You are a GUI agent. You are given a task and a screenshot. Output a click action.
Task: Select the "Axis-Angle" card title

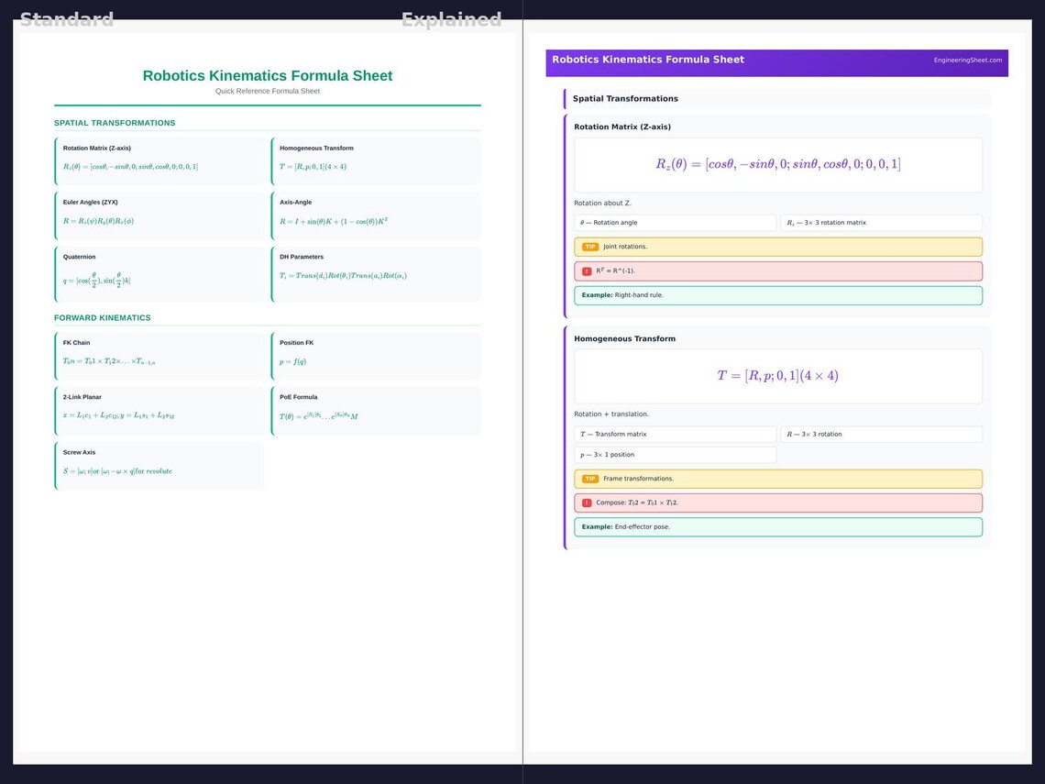(x=295, y=202)
